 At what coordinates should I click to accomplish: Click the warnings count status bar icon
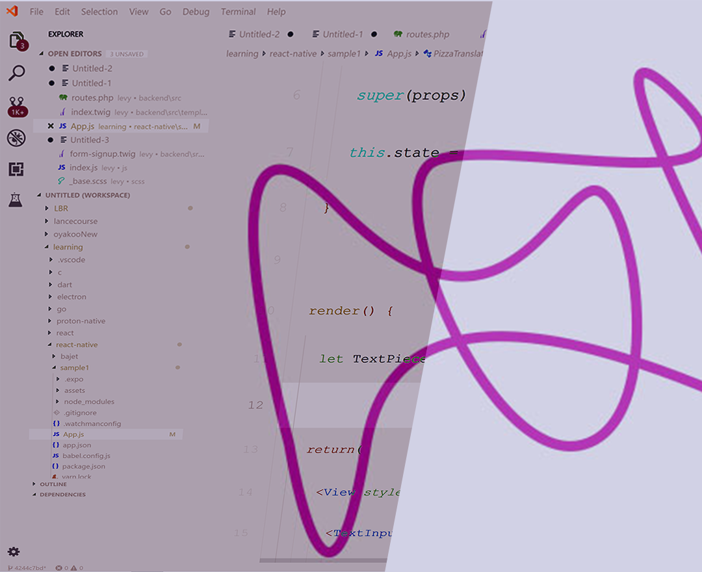point(77,568)
